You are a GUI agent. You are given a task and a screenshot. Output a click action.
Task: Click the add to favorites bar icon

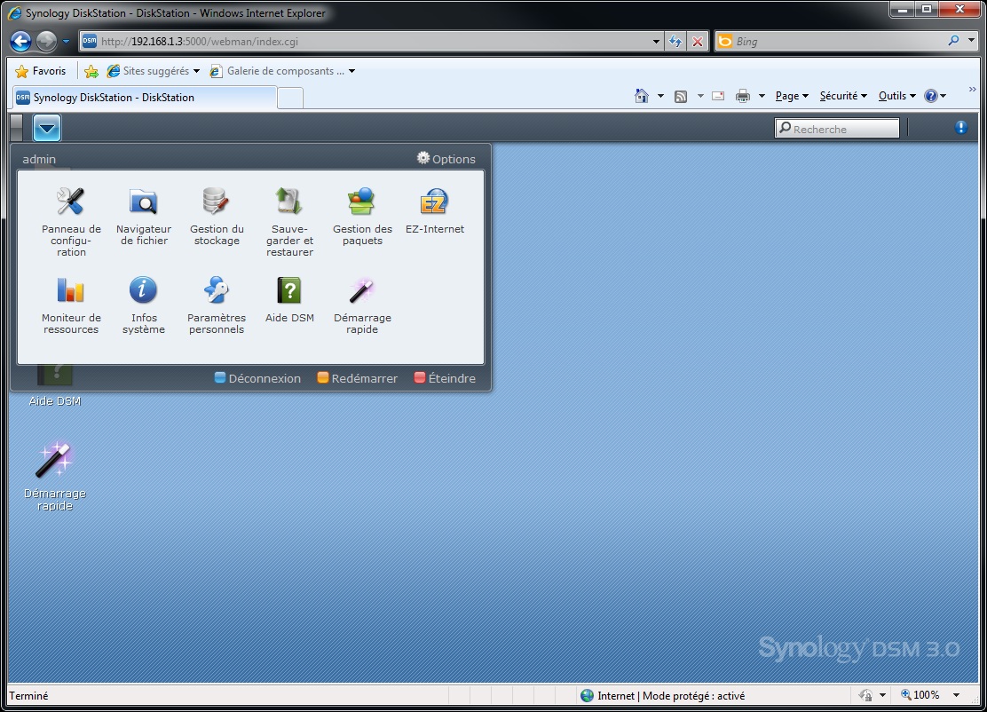92,71
